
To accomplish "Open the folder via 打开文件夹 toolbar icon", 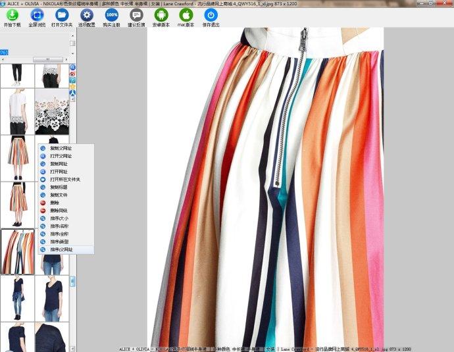I will point(62,18).
